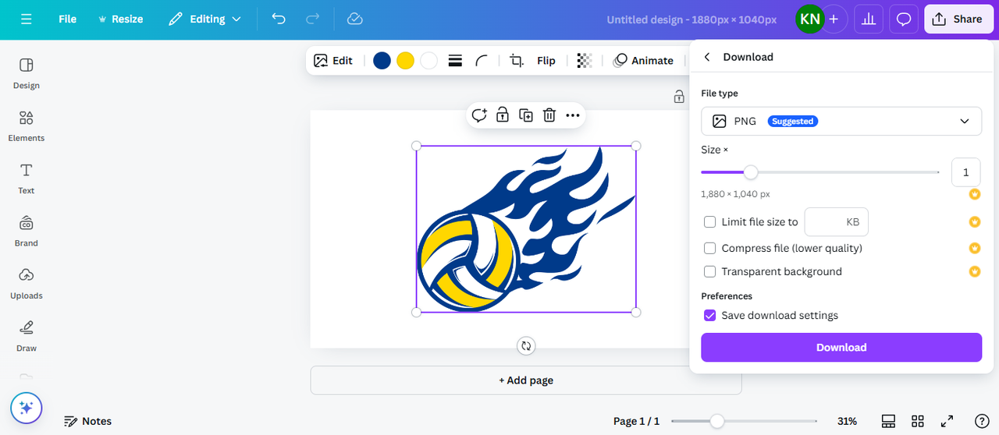Open the Resize menu
The image size is (999, 435).
120,19
